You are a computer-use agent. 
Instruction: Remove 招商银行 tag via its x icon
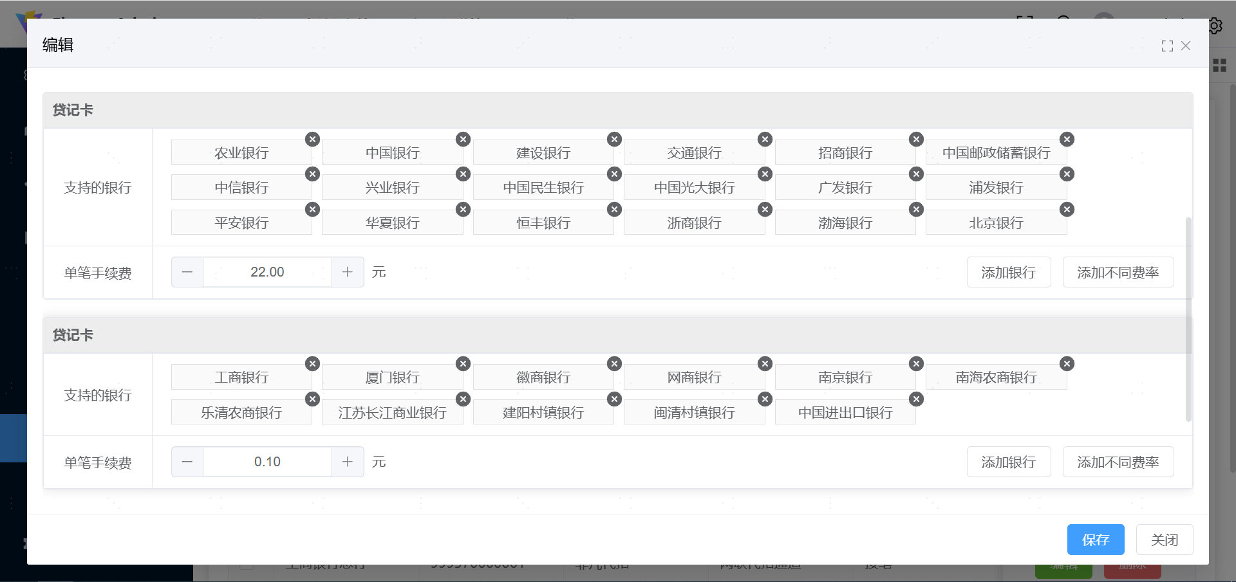(916, 140)
